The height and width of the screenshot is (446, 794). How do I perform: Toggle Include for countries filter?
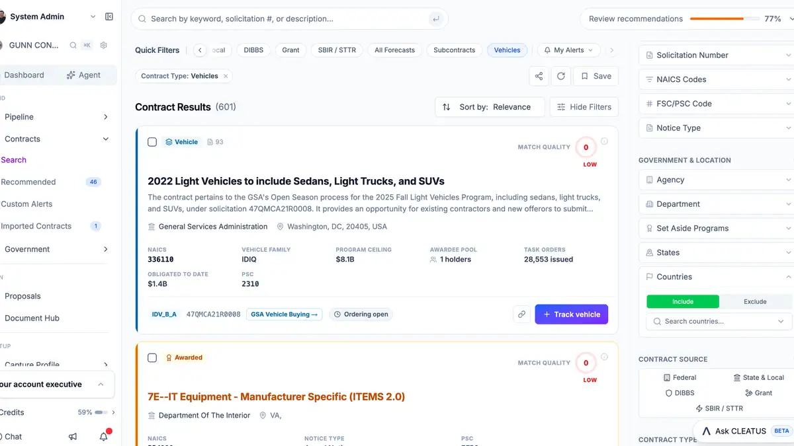(683, 301)
